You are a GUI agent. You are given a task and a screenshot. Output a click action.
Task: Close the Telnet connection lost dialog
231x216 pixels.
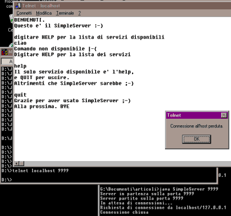pos(224,115)
